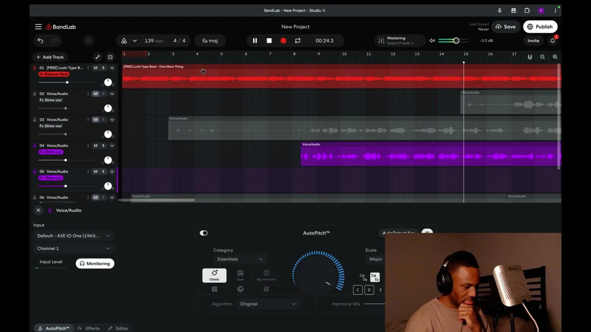This screenshot has height=332, width=591.
Task: Choose input Channel 1 dropdown
Action: tap(73, 249)
